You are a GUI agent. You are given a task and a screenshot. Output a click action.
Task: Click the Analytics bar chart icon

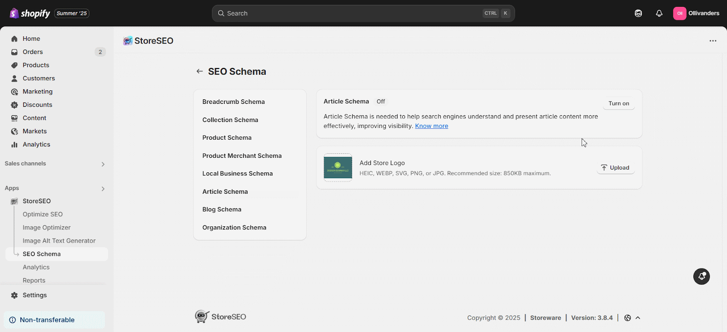point(15,144)
